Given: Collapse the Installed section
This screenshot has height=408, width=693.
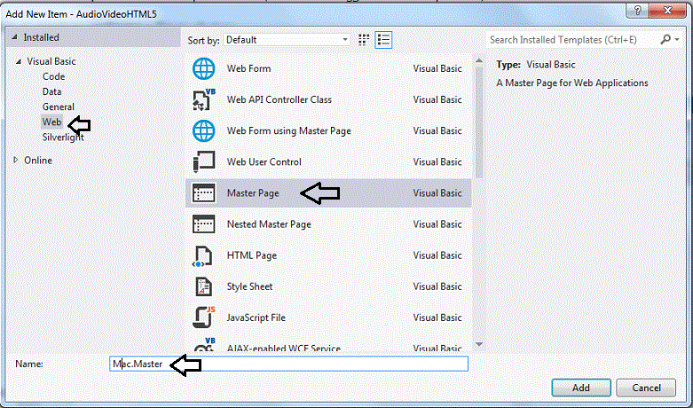Looking at the screenshot, I should coord(14,38).
